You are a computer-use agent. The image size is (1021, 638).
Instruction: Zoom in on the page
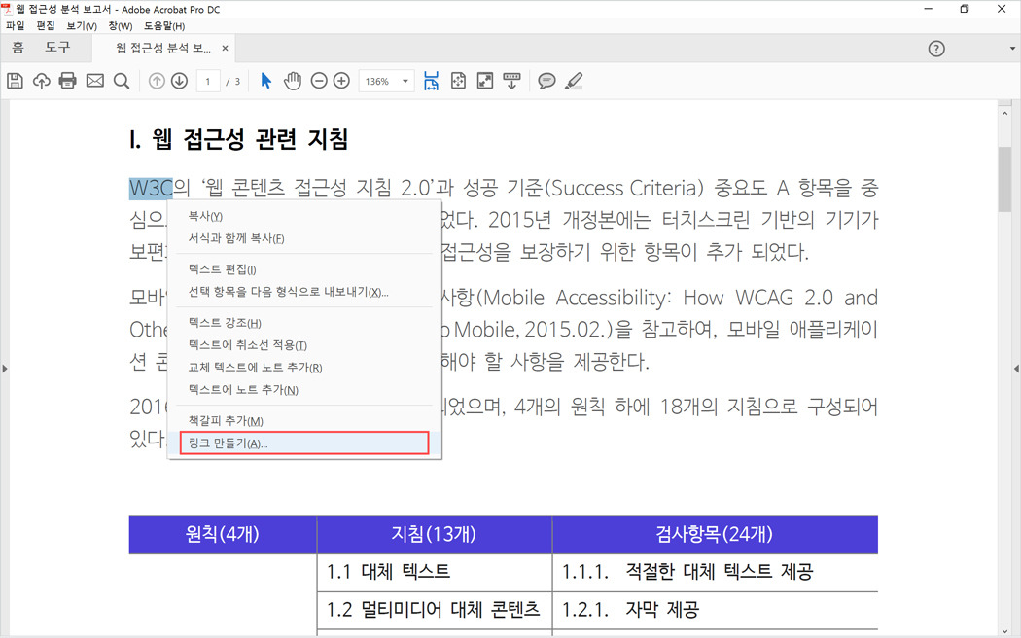[339, 81]
